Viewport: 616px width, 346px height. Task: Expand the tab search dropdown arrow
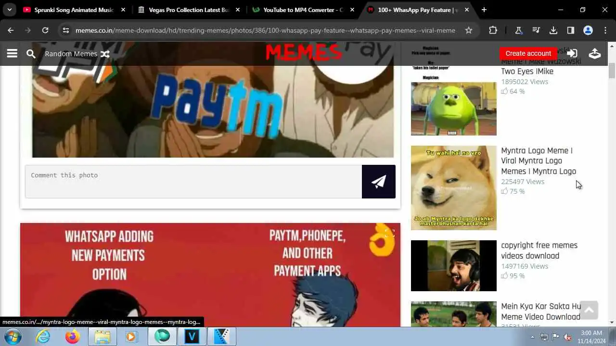tap(9, 10)
